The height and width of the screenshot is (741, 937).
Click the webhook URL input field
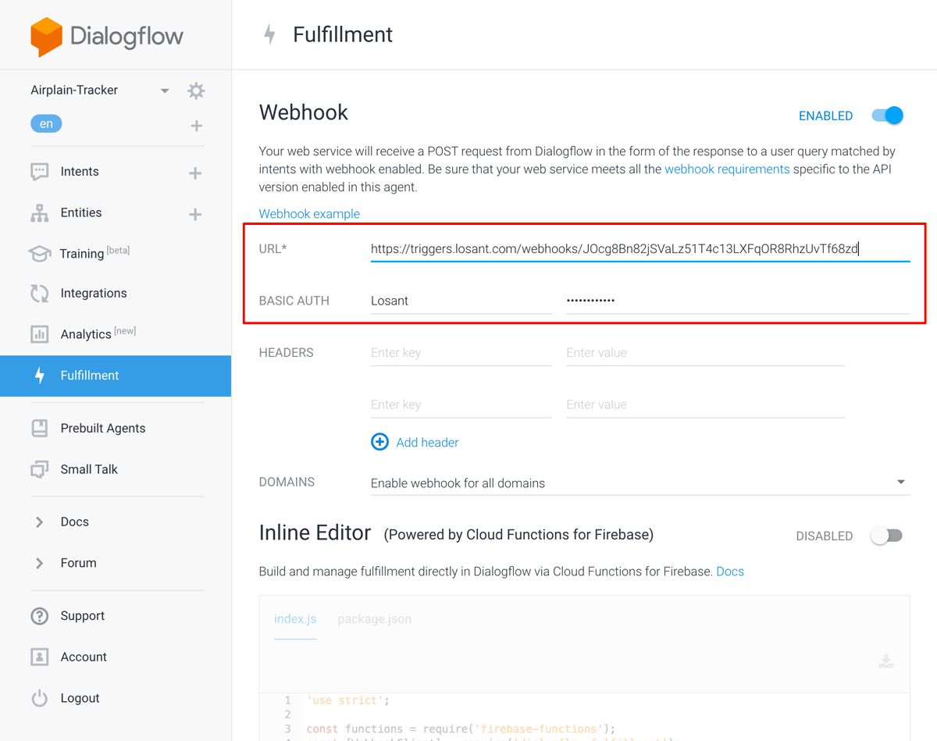pos(640,249)
